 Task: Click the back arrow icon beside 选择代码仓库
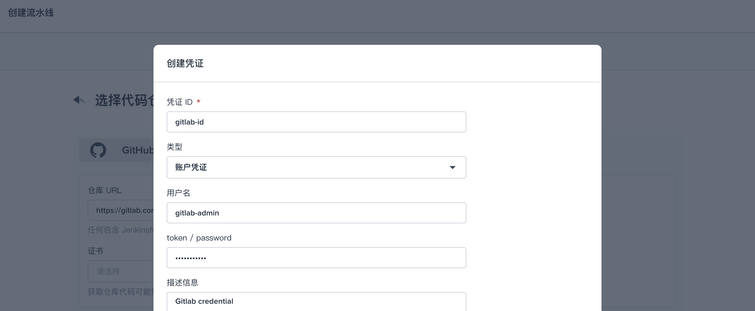79,100
